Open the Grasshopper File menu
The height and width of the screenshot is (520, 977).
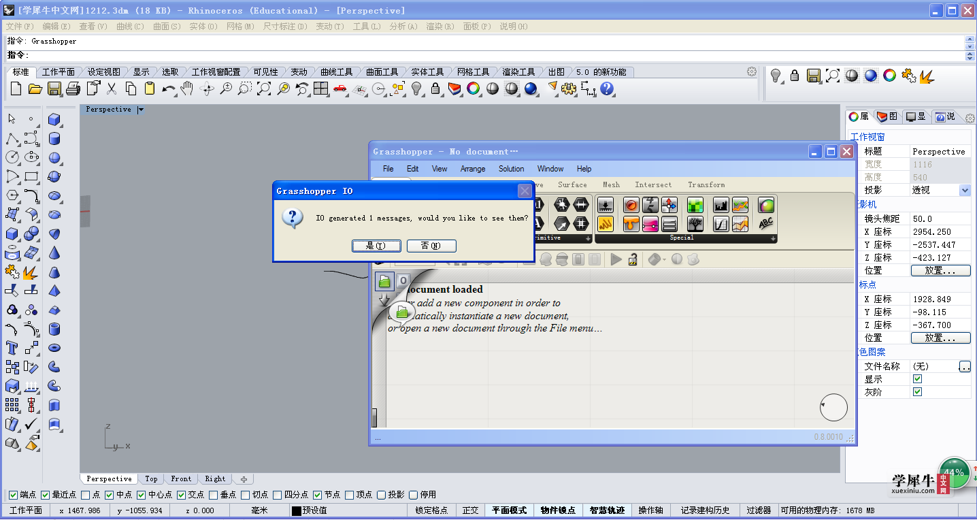[x=388, y=169]
